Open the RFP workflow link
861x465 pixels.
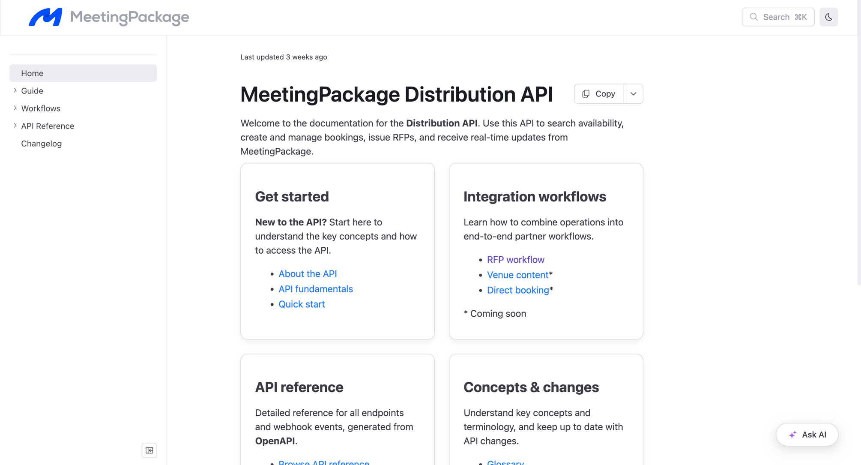click(x=515, y=260)
